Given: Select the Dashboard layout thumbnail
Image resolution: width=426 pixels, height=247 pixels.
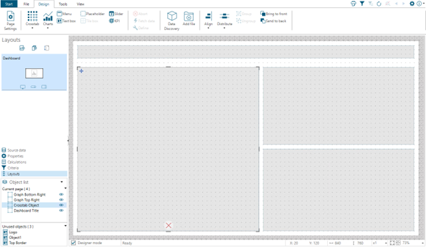Looking at the screenshot, I should pos(35,74).
